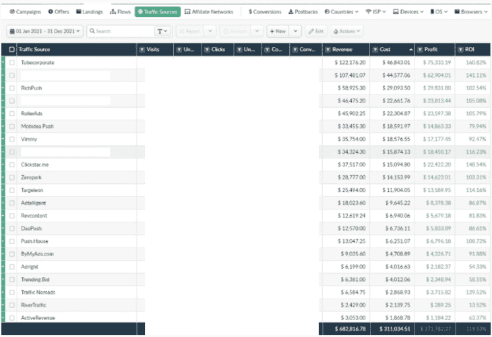492x337 pixels.
Task: Click filter icon on Clicks column
Action: pyautogui.click(x=207, y=50)
